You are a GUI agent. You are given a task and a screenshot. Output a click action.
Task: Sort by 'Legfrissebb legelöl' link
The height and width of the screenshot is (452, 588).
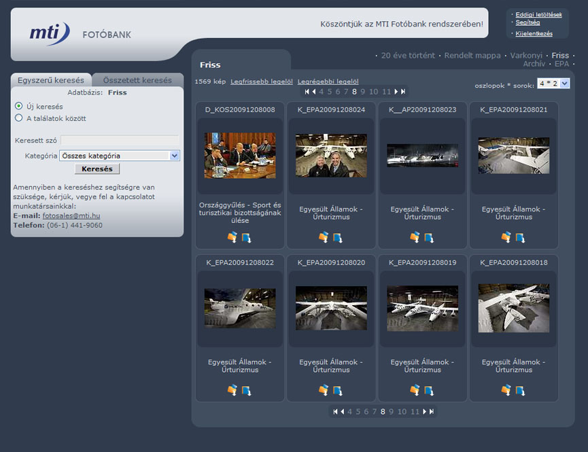click(262, 82)
